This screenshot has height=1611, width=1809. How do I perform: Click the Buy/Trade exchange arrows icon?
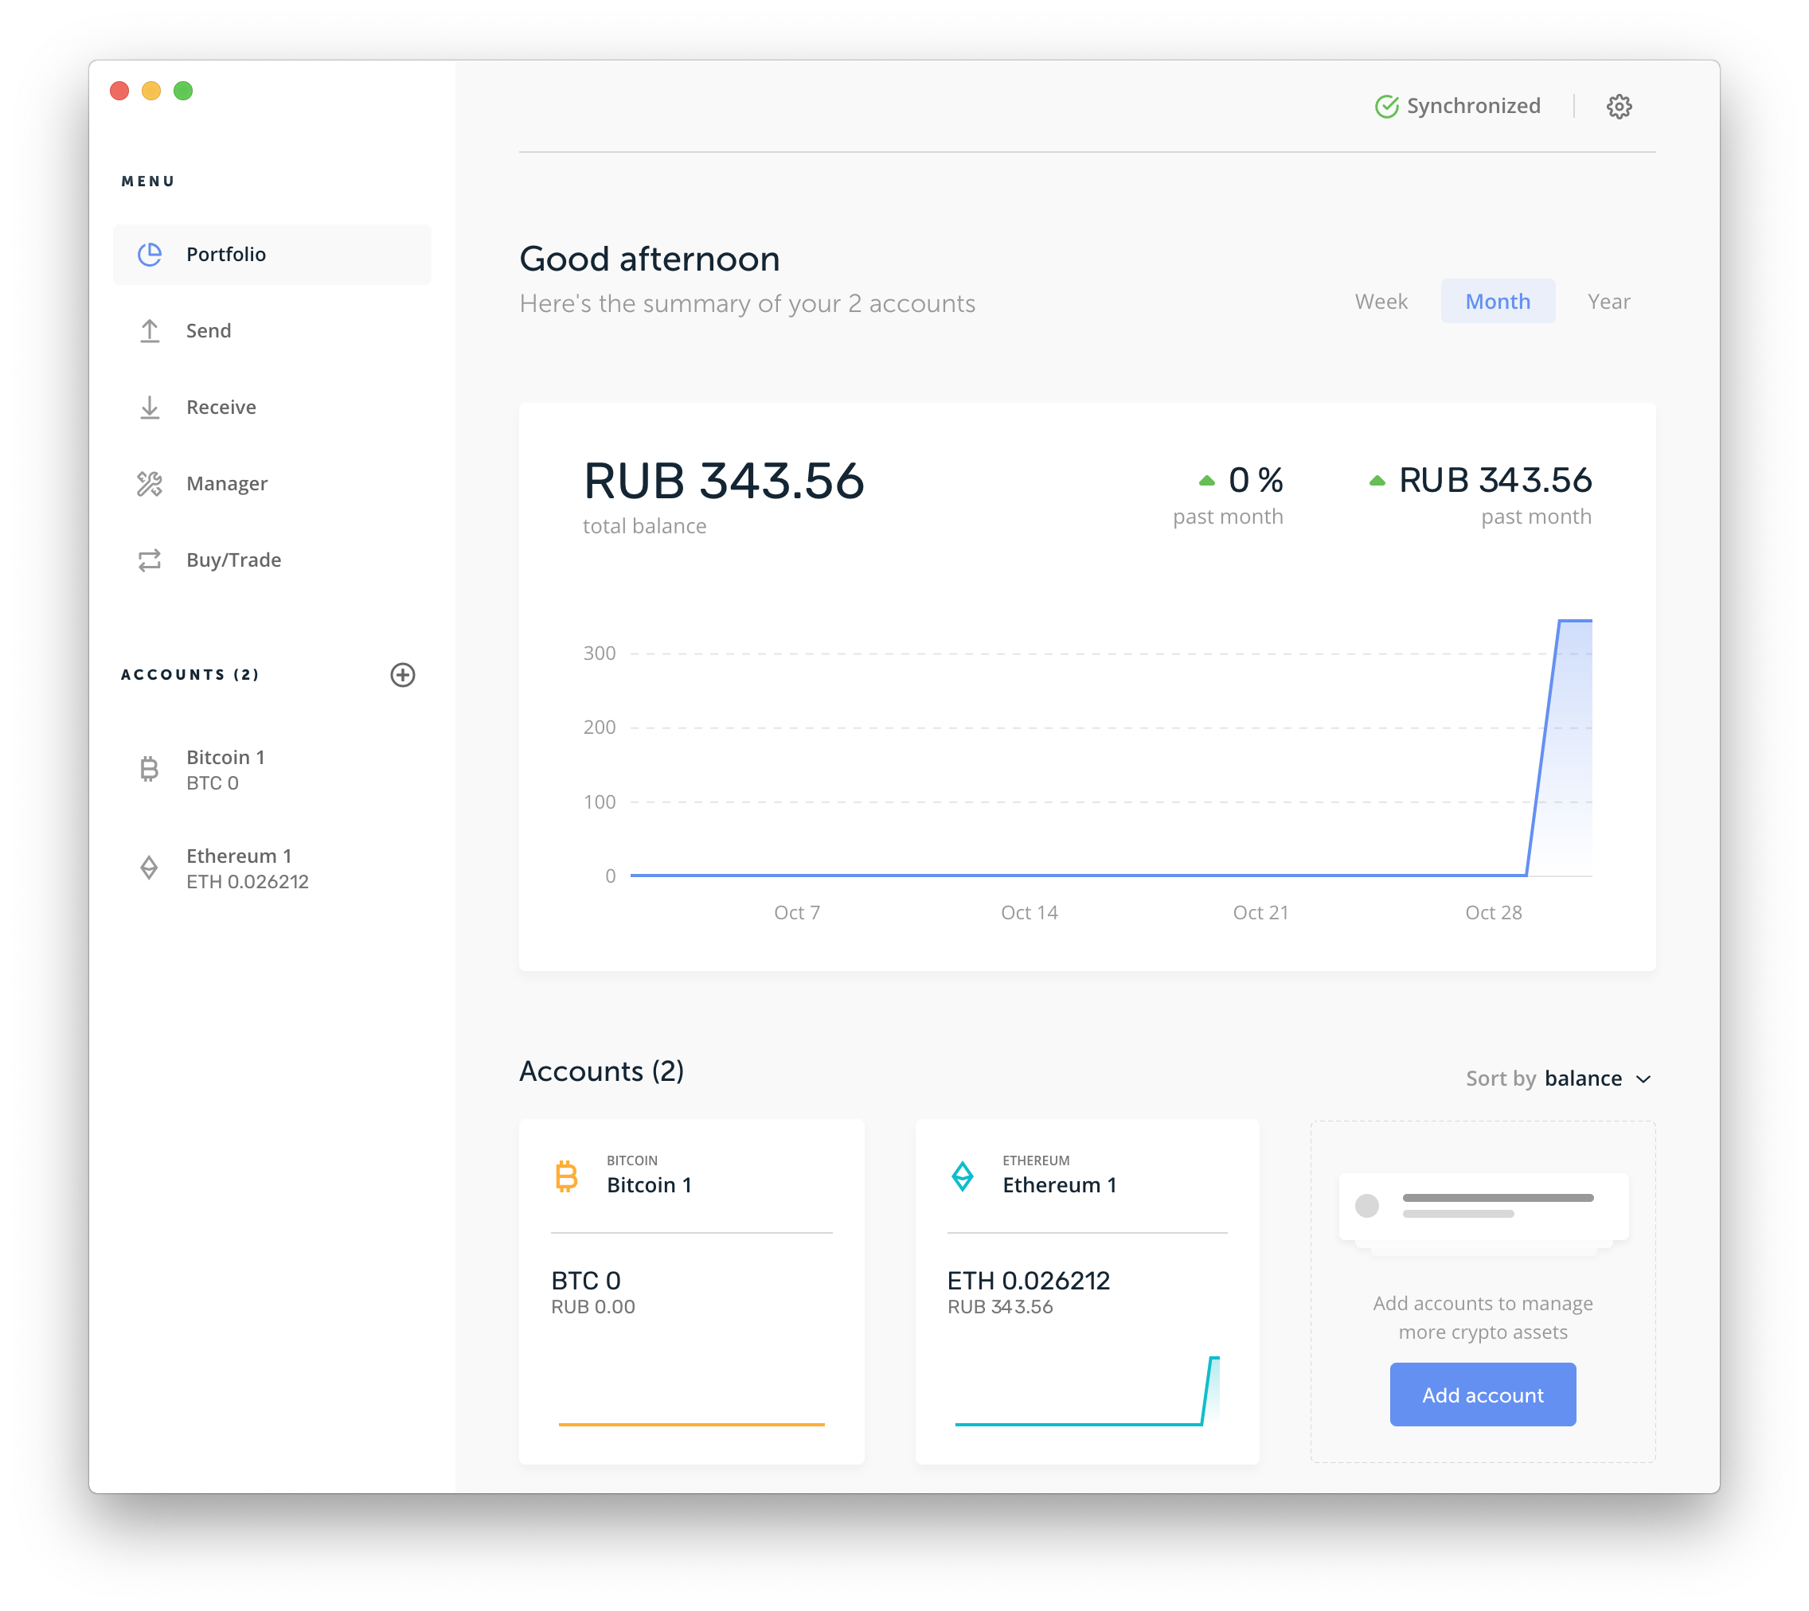point(150,560)
